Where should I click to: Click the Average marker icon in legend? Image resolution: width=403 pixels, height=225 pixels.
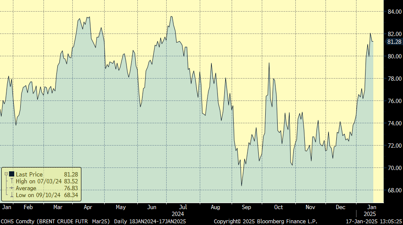click(11, 188)
